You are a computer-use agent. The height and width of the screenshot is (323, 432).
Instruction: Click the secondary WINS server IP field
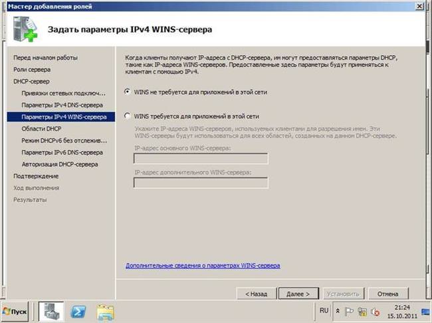tap(201, 182)
